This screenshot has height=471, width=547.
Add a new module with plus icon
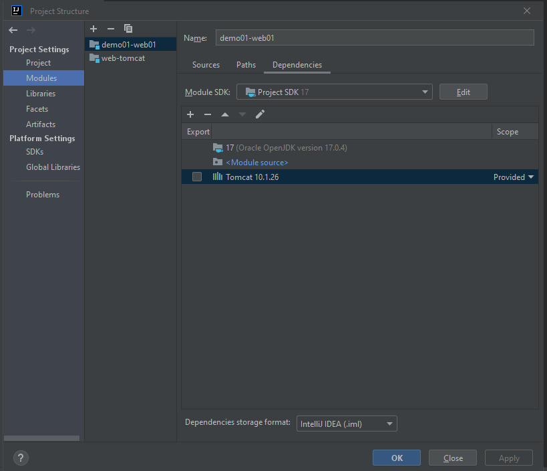[94, 29]
